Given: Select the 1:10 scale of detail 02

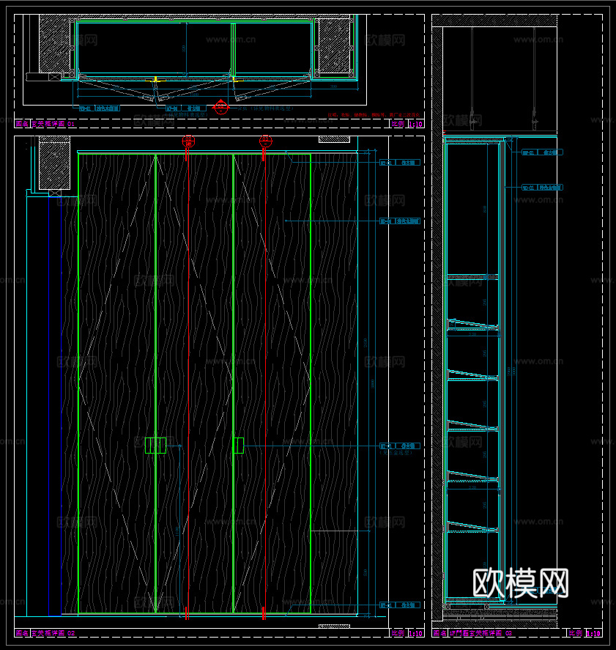Looking at the screenshot, I should point(415,633).
